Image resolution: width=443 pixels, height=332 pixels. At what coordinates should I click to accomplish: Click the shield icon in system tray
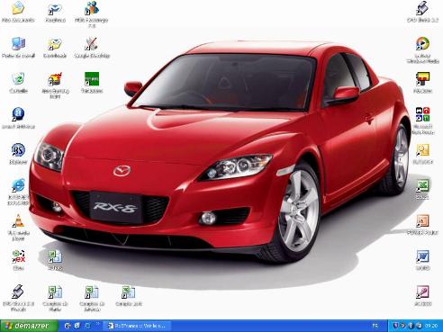(395, 326)
